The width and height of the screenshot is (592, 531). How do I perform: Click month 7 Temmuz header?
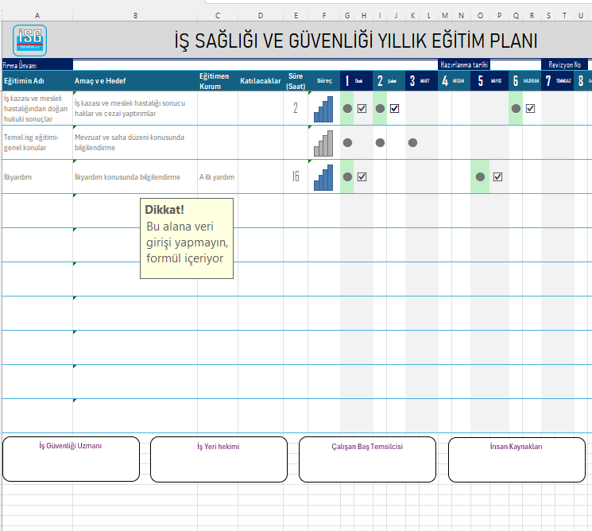pos(558,81)
